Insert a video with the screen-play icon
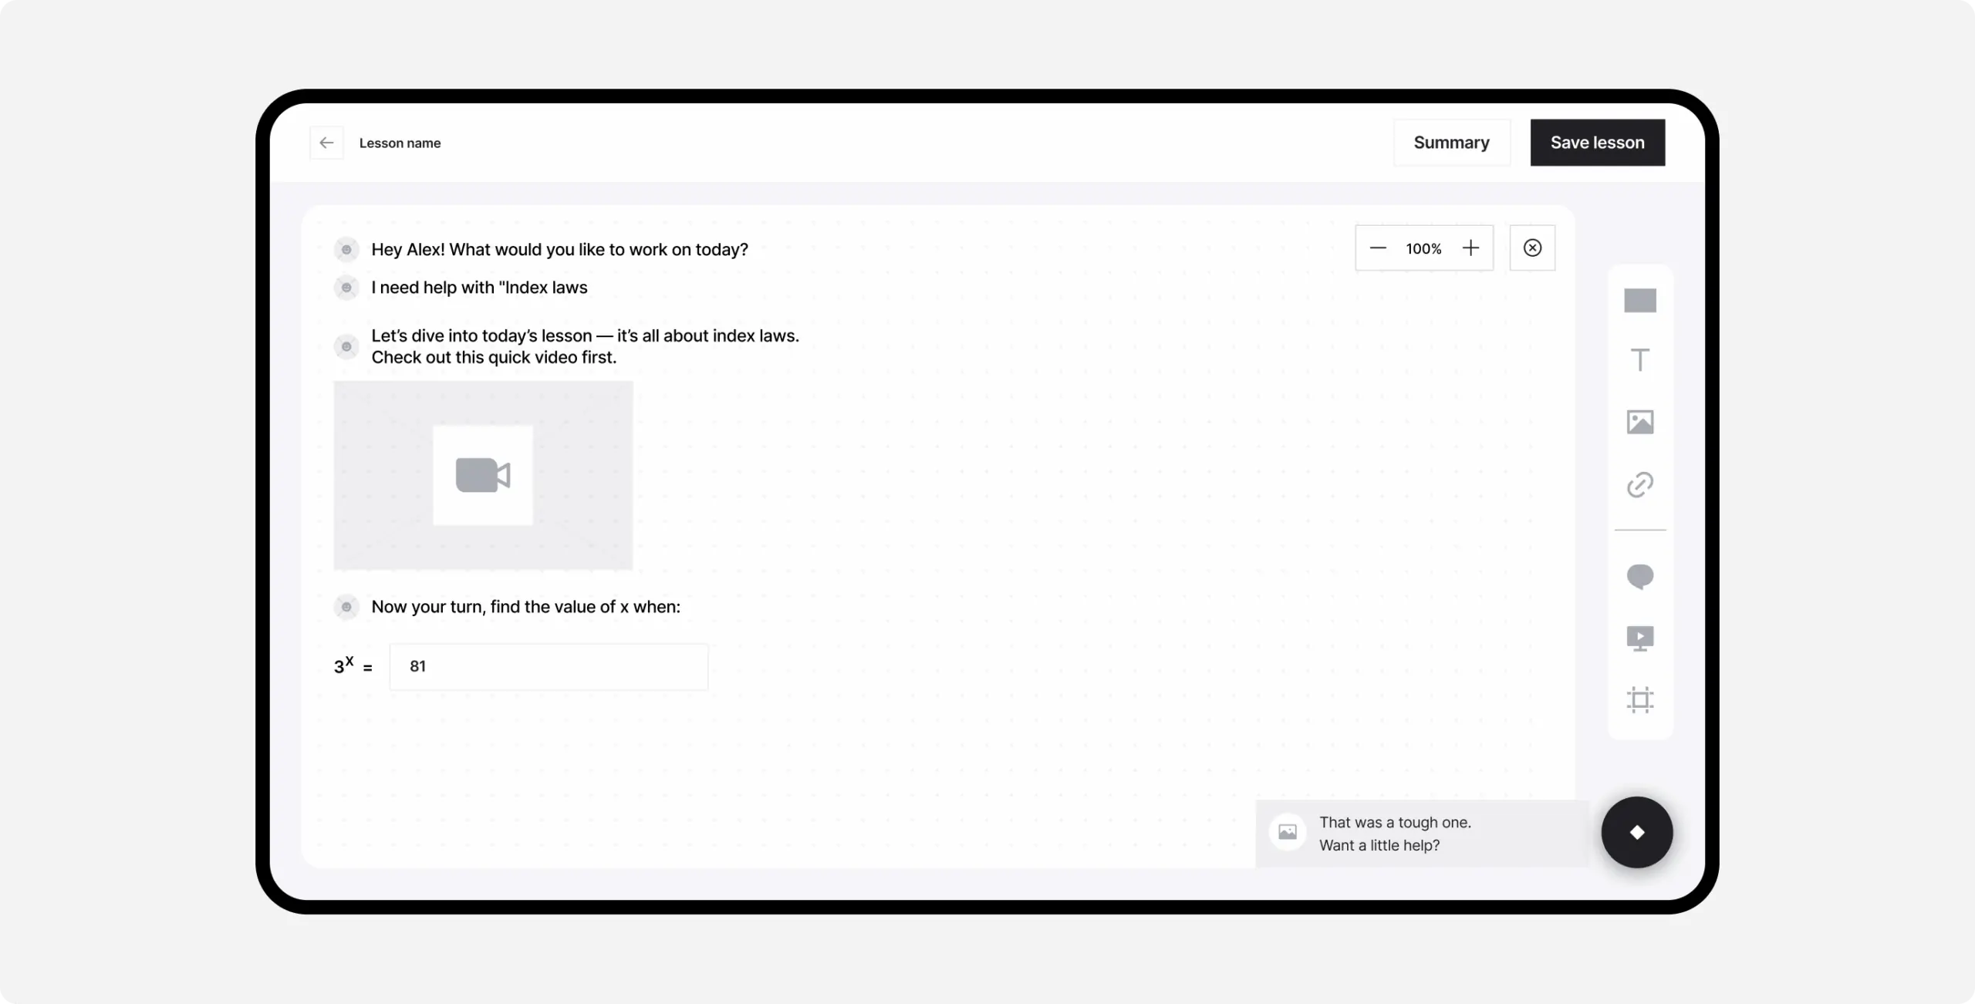The image size is (1975, 1004). coord(1640,638)
